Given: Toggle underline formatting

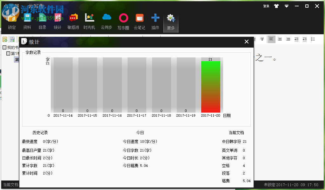Looking at the screenshot, I should click(x=254, y=39).
